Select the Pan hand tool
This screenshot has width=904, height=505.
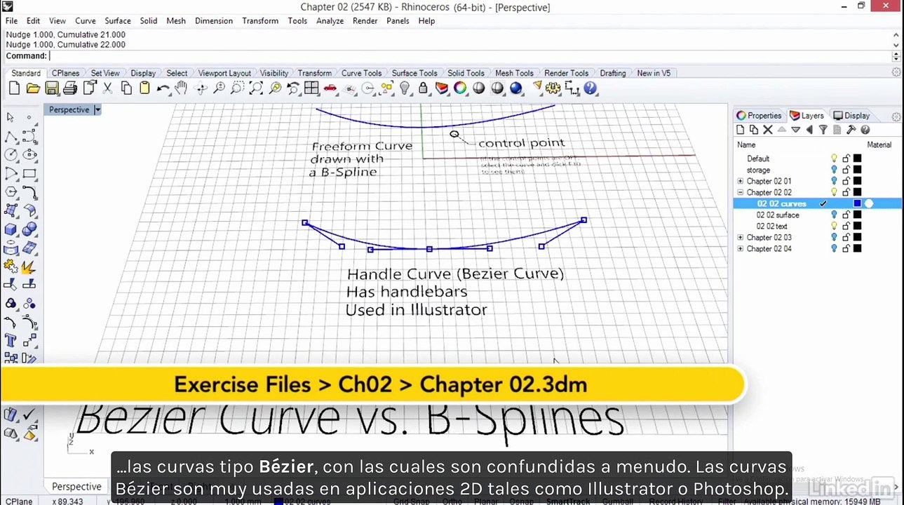[x=182, y=88]
